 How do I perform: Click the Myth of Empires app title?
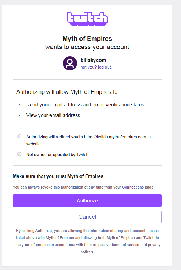[87, 39]
